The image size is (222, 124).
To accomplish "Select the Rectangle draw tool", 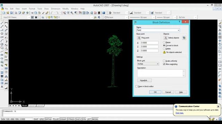I will [x=2, y=37].
